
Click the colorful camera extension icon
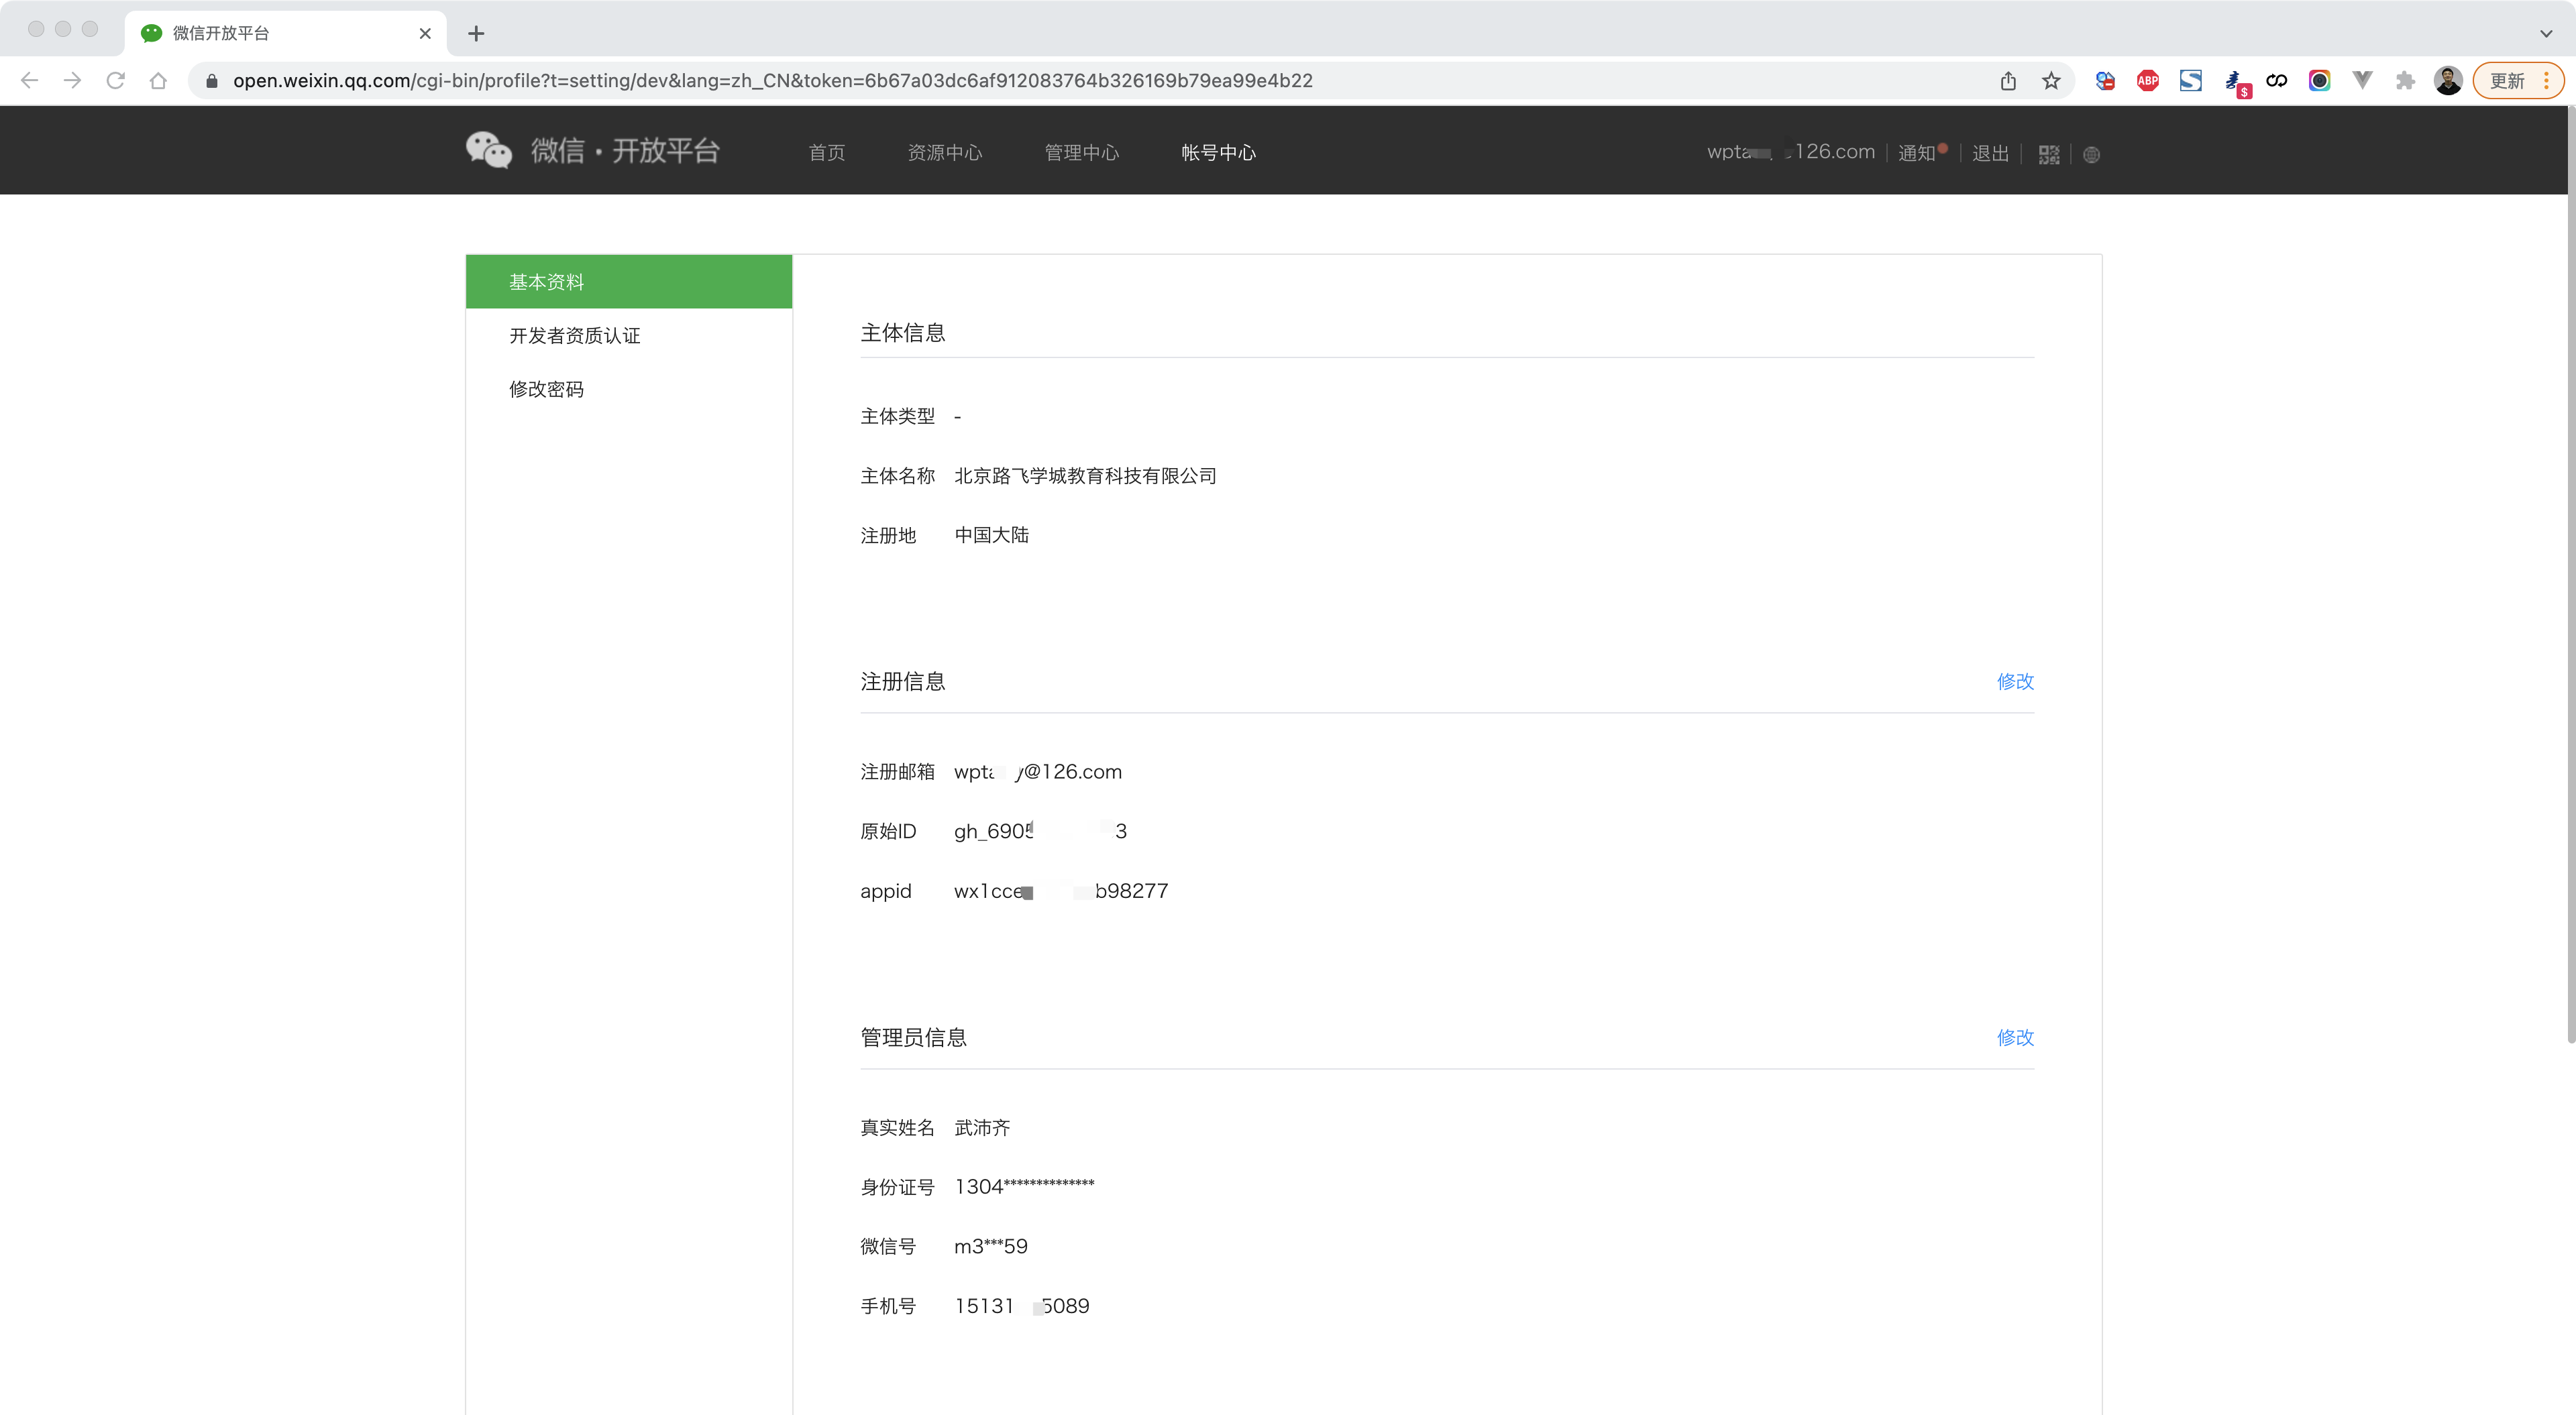2319,81
